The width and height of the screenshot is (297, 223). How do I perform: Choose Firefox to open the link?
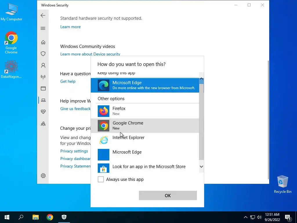(x=145, y=111)
